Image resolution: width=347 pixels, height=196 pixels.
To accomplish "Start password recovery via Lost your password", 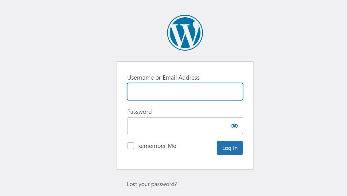I will tap(152, 184).
